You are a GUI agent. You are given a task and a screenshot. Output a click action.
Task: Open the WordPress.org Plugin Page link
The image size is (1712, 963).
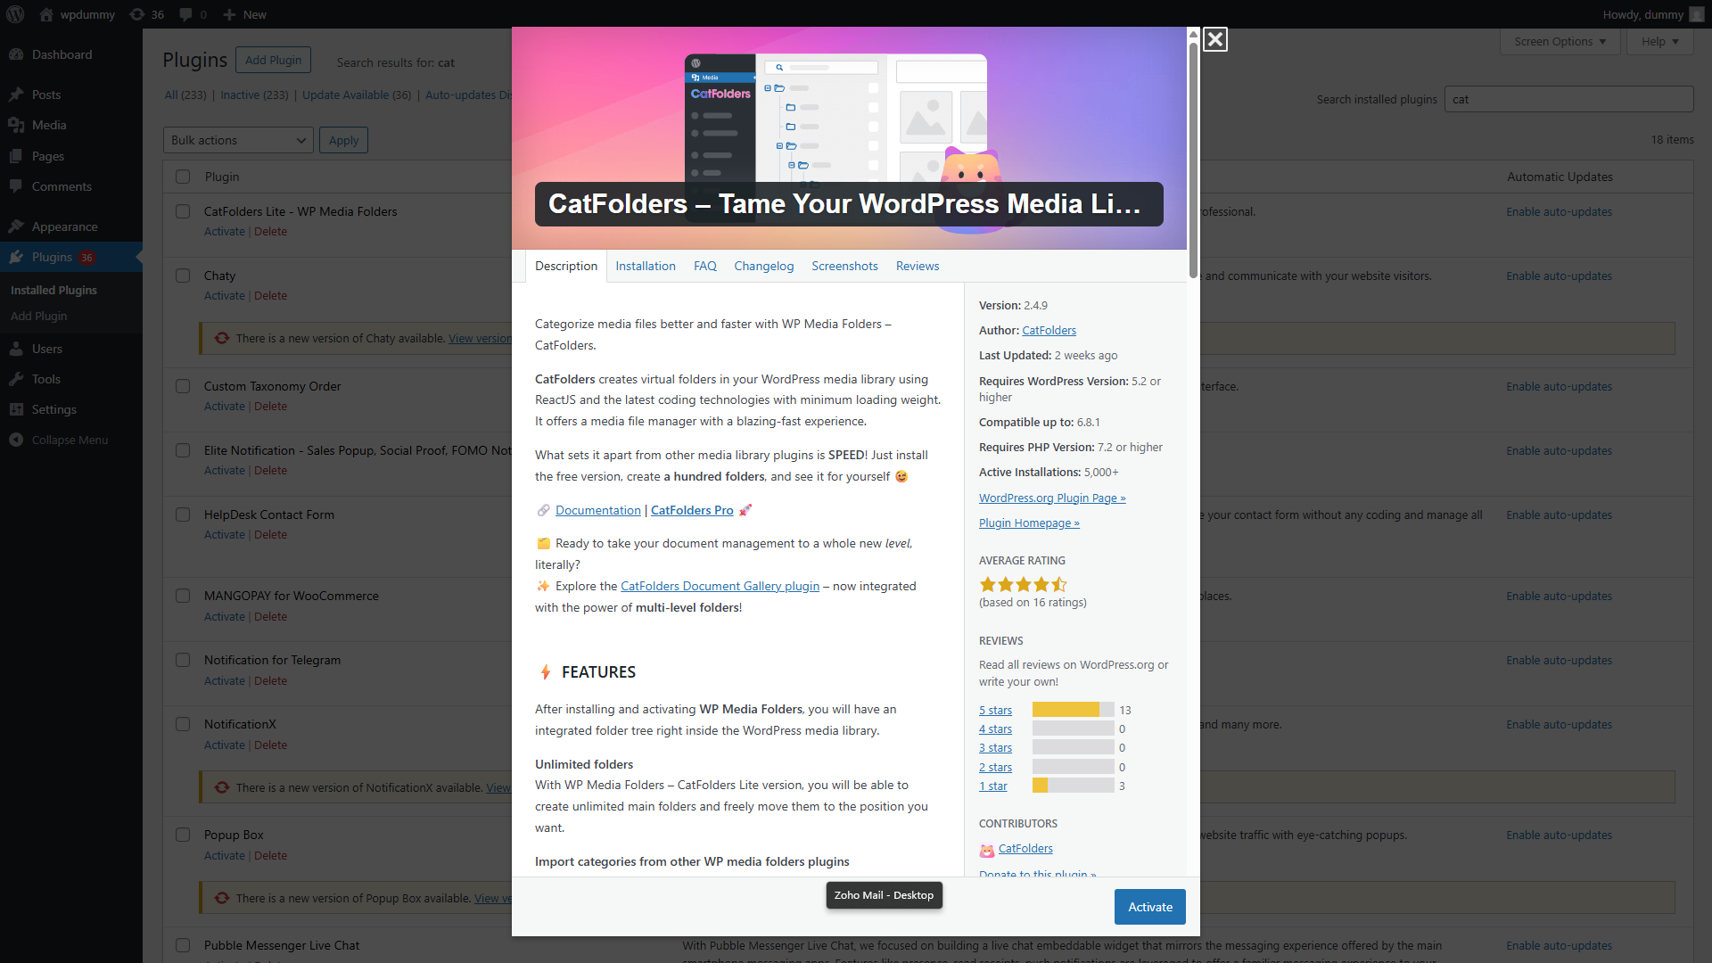pos(1052,498)
